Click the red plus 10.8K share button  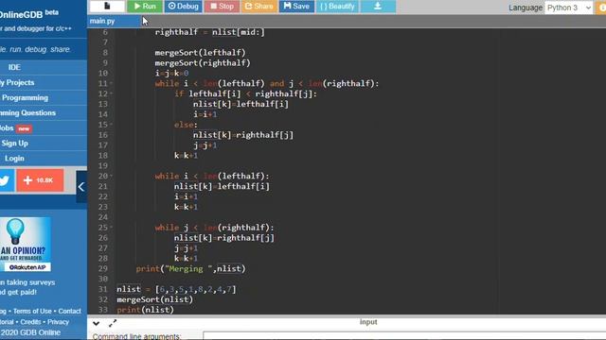(40, 180)
